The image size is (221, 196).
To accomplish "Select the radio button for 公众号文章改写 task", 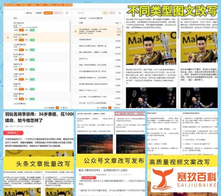I will 8,47.
